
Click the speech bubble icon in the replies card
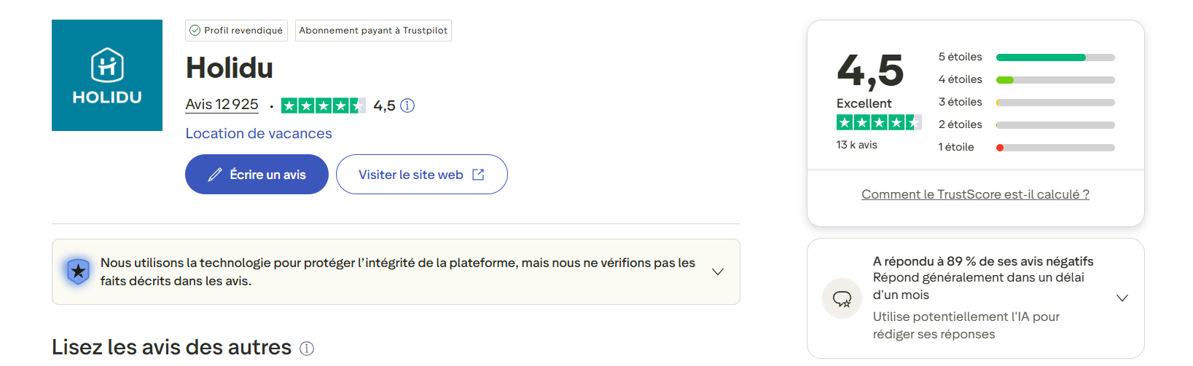[842, 298]
